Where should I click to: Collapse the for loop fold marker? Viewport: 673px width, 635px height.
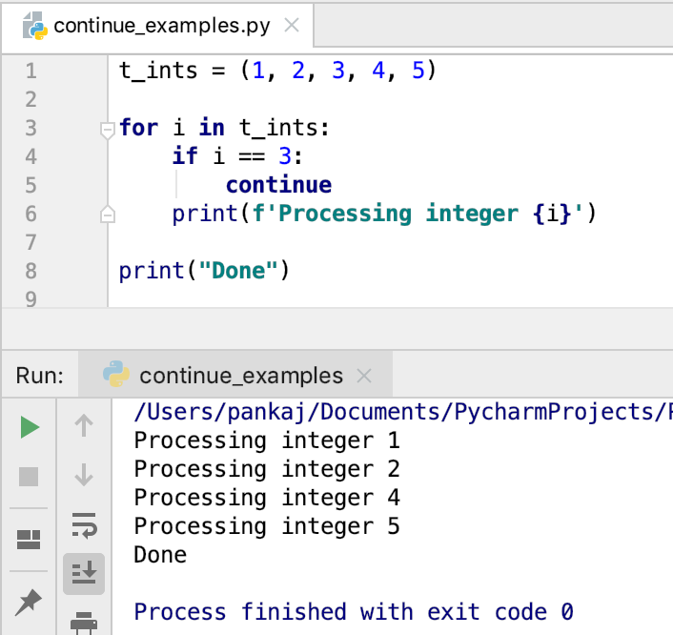pyautogui.click(x=108, y=130)
